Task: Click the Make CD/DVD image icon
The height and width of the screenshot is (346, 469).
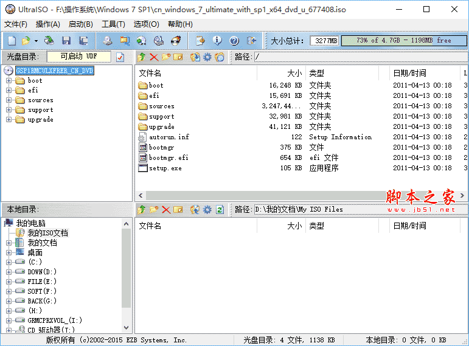Action: (108, 40)
